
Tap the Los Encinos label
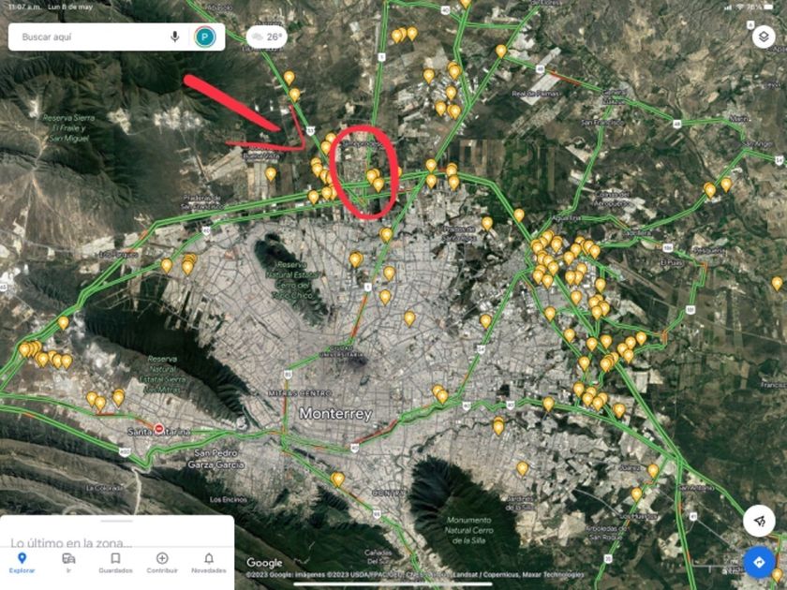pyautogui.click(x=229, y=499)
